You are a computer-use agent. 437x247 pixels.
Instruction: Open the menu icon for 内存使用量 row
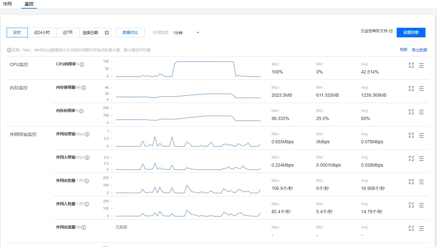pos(421,89)
